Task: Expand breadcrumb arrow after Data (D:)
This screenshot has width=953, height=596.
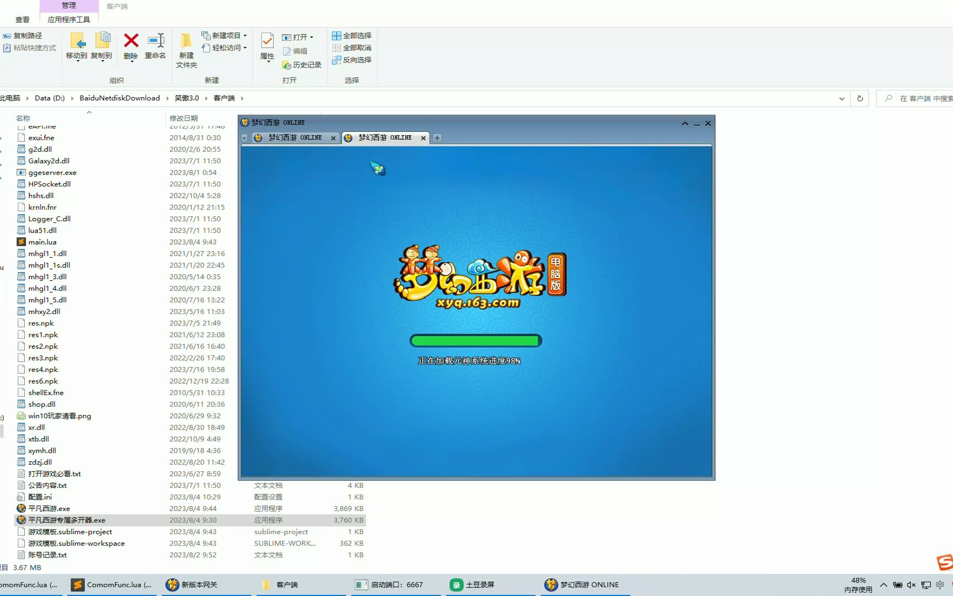Action: (72, 98)
